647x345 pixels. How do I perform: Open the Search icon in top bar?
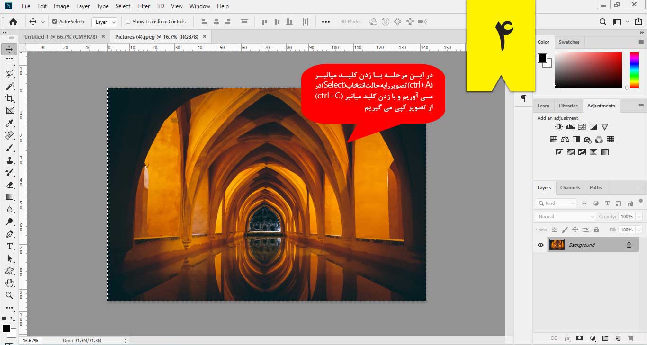602,21
